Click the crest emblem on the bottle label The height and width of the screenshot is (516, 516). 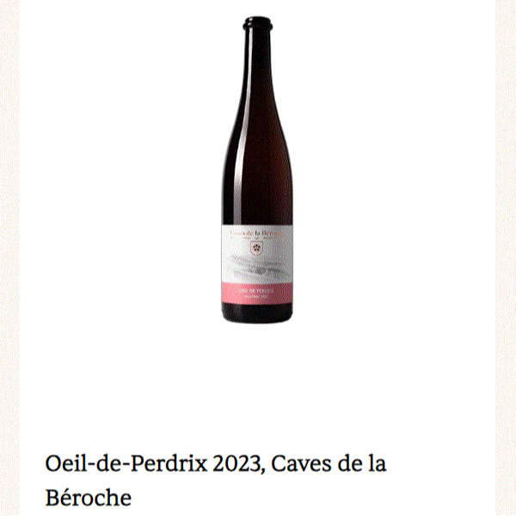(255, 249)
